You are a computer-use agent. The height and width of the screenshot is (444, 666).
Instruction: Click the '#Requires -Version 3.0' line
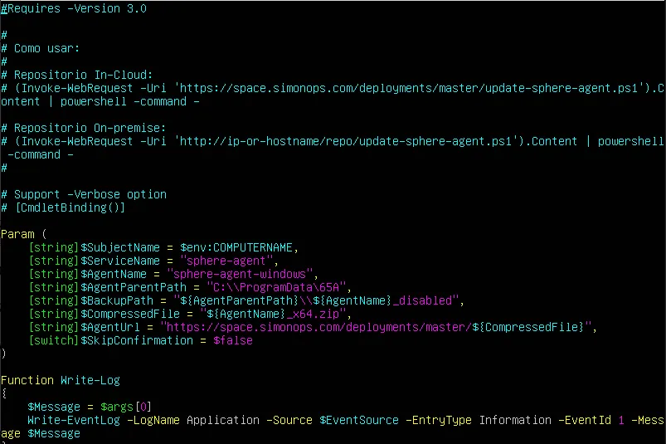point(74,8)
